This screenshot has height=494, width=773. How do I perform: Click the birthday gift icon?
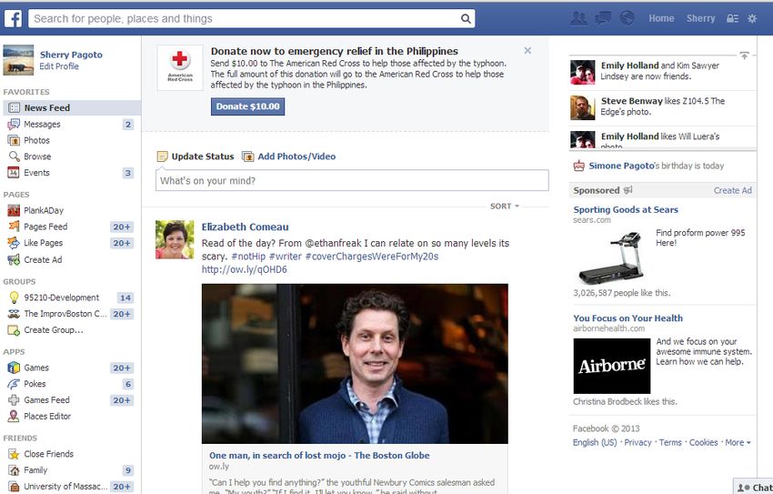pos(578,166)
